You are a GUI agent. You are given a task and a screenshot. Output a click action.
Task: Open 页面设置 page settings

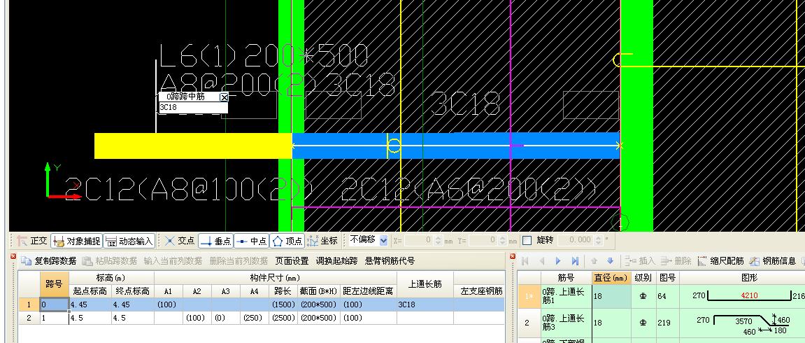[x=292, y=261]
